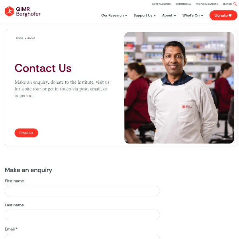Open the Core Facilities menu link

(161, 4)
